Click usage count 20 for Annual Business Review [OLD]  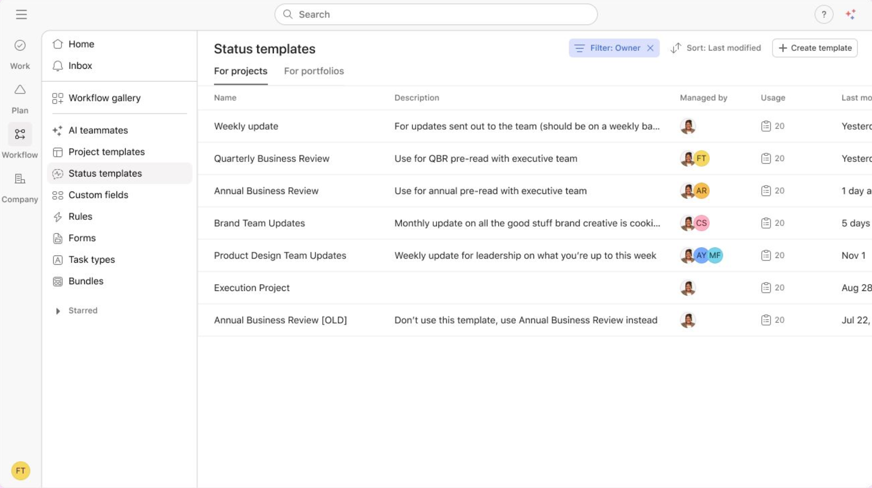[x=779, y=320]
